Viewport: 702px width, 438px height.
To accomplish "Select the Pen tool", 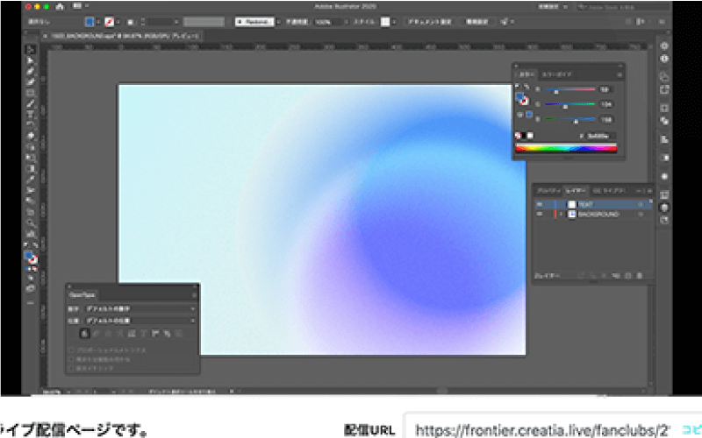I will coord(31,72).
